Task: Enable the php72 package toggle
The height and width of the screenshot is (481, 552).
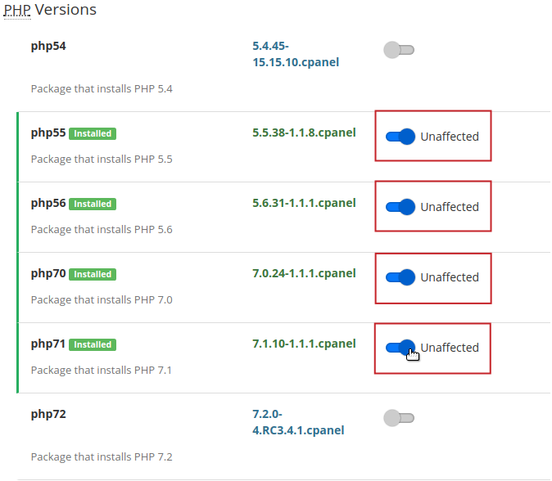Action: [x=399, y=419]
